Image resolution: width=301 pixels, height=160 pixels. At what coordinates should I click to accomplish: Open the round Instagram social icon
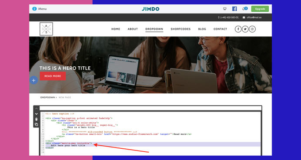tap(252, 29)
